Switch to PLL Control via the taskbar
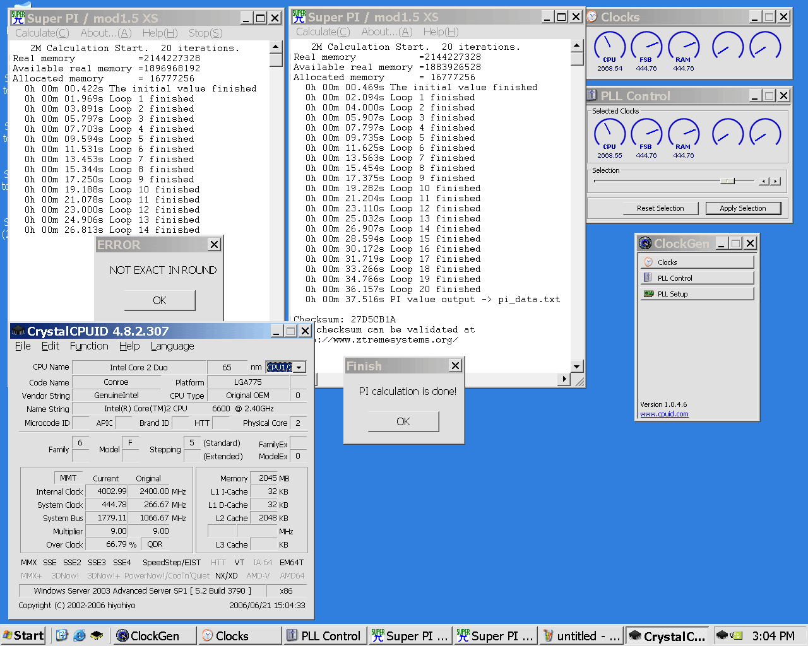808x646 pixels. (324, 635)
